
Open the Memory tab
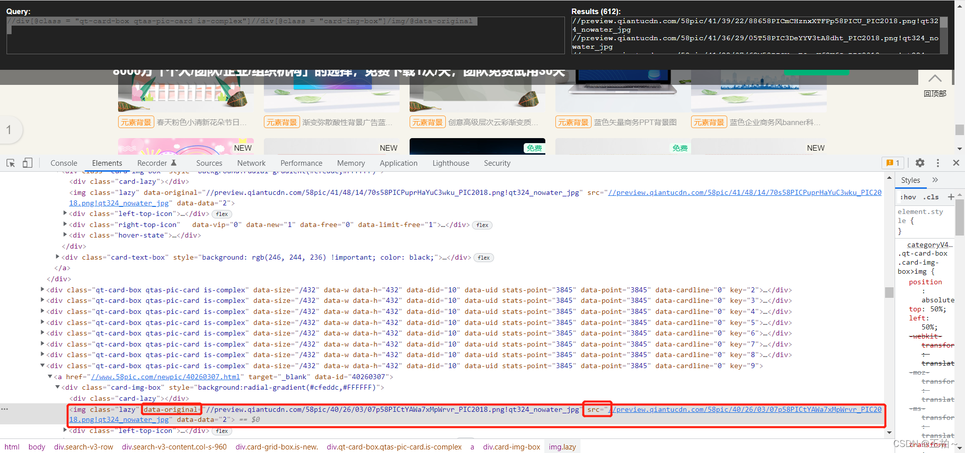pos(351,163)
